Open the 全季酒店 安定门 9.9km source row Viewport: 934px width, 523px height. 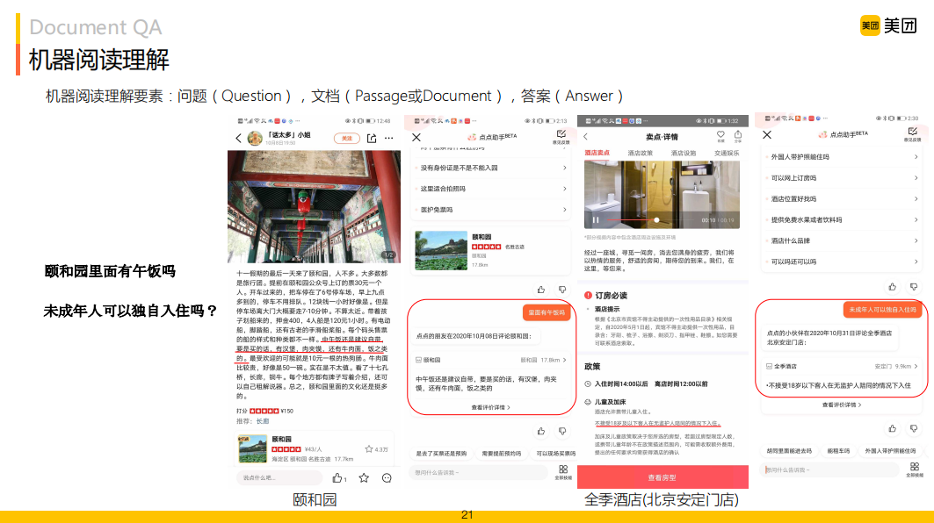point(842,367)
